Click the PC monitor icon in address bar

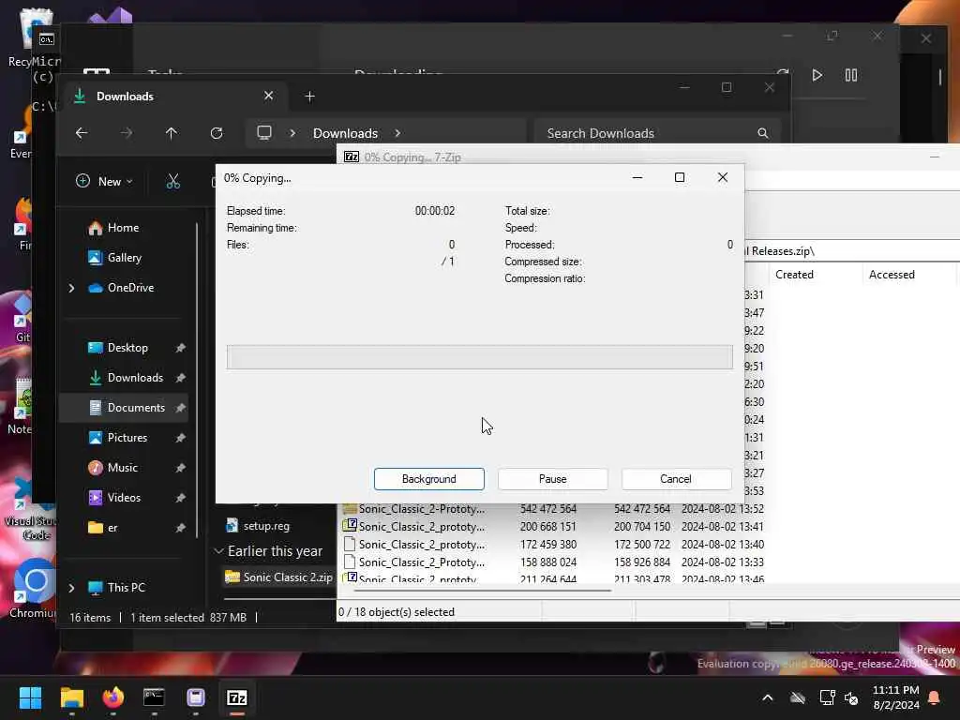click(263, 133)
